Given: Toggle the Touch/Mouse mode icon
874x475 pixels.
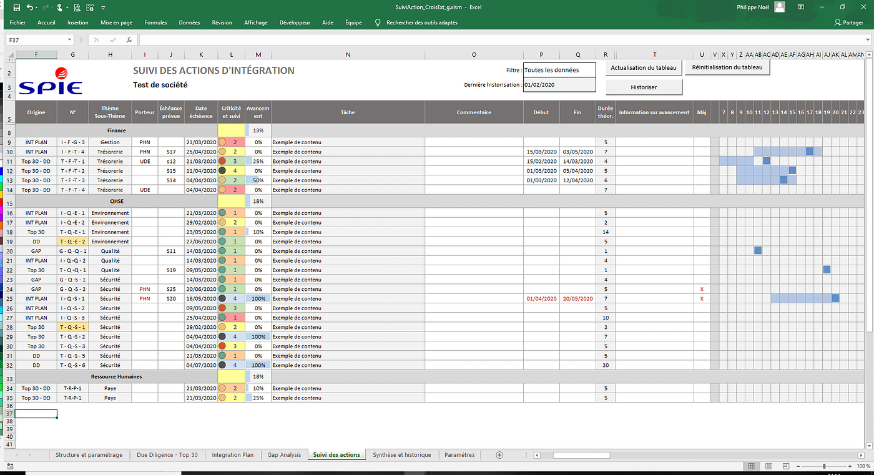Looking at the screenshot, I should [x=60, y=8].
